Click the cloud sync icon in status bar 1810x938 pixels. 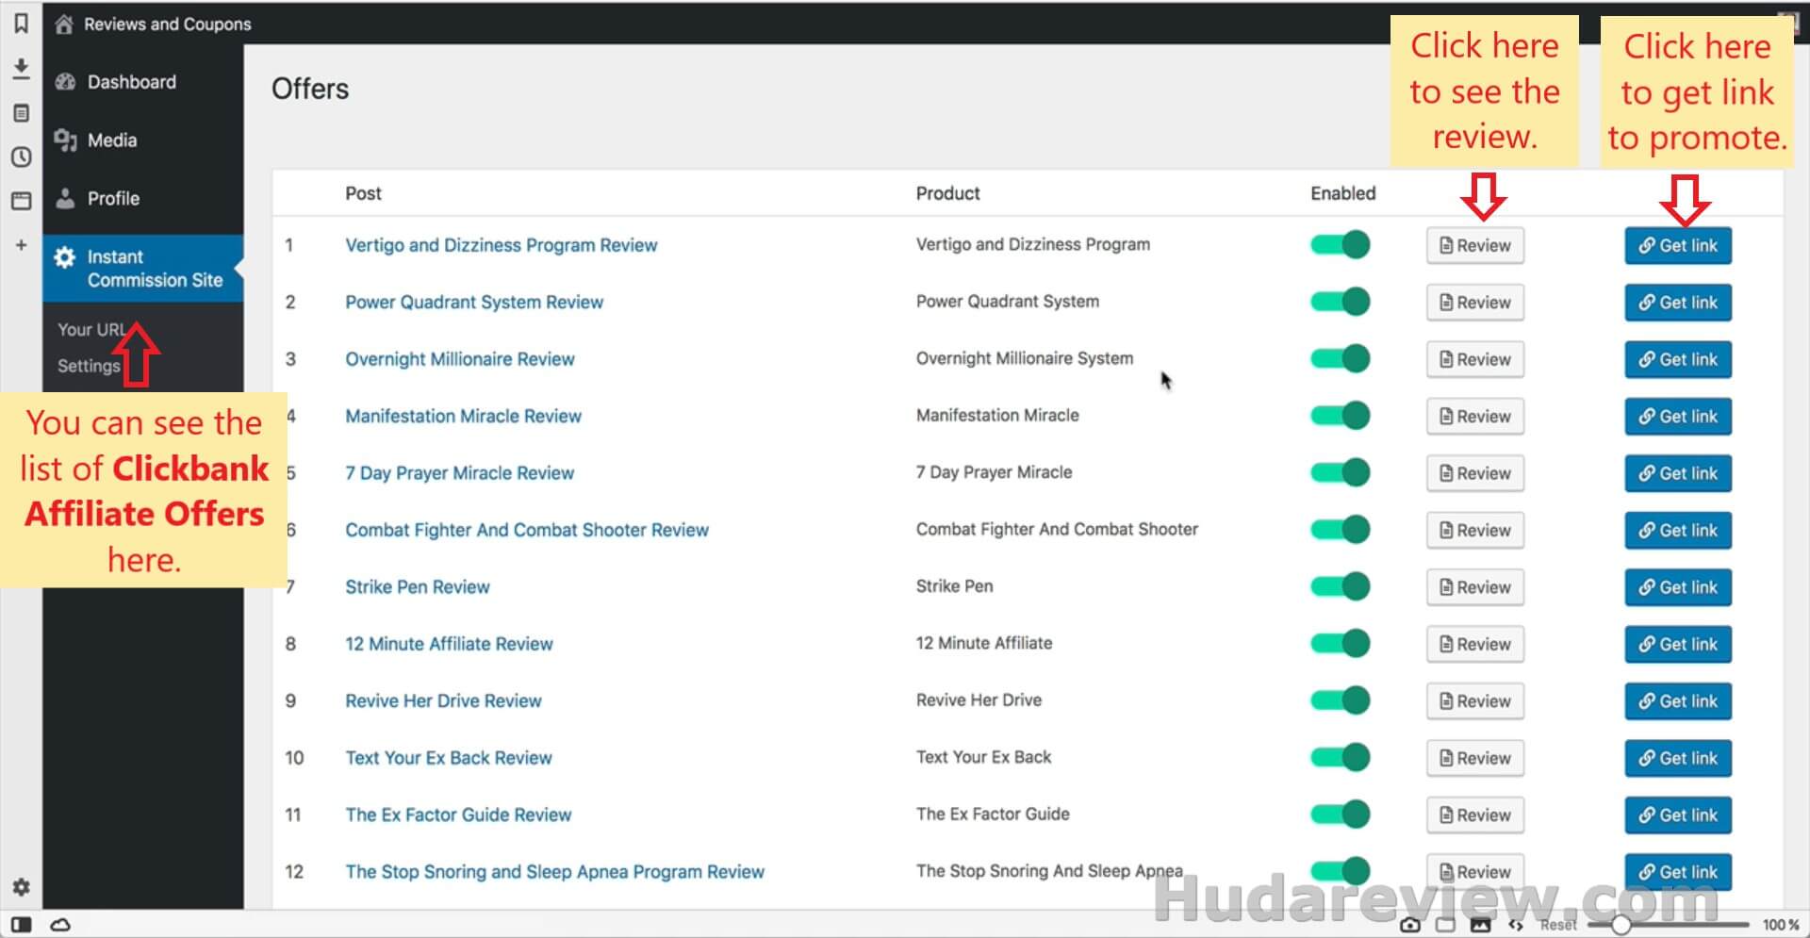coord(60,925)
